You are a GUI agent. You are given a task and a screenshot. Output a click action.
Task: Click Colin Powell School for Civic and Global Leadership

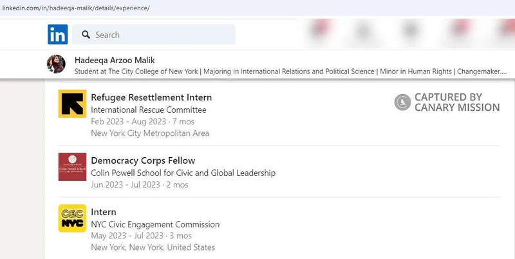[x=183, y=173]
